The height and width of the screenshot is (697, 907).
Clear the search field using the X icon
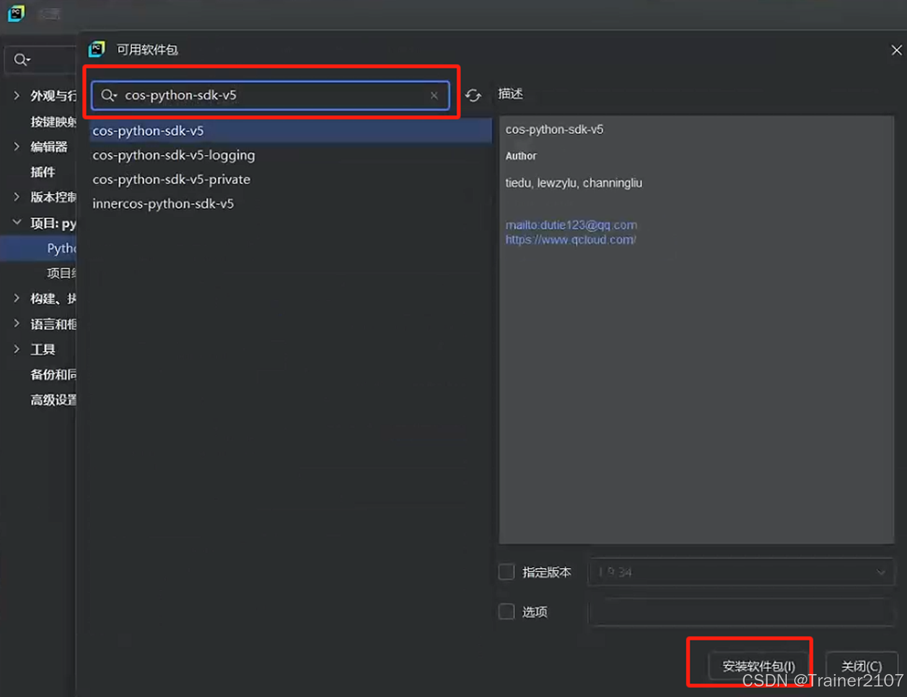click(x=434, y=95)
